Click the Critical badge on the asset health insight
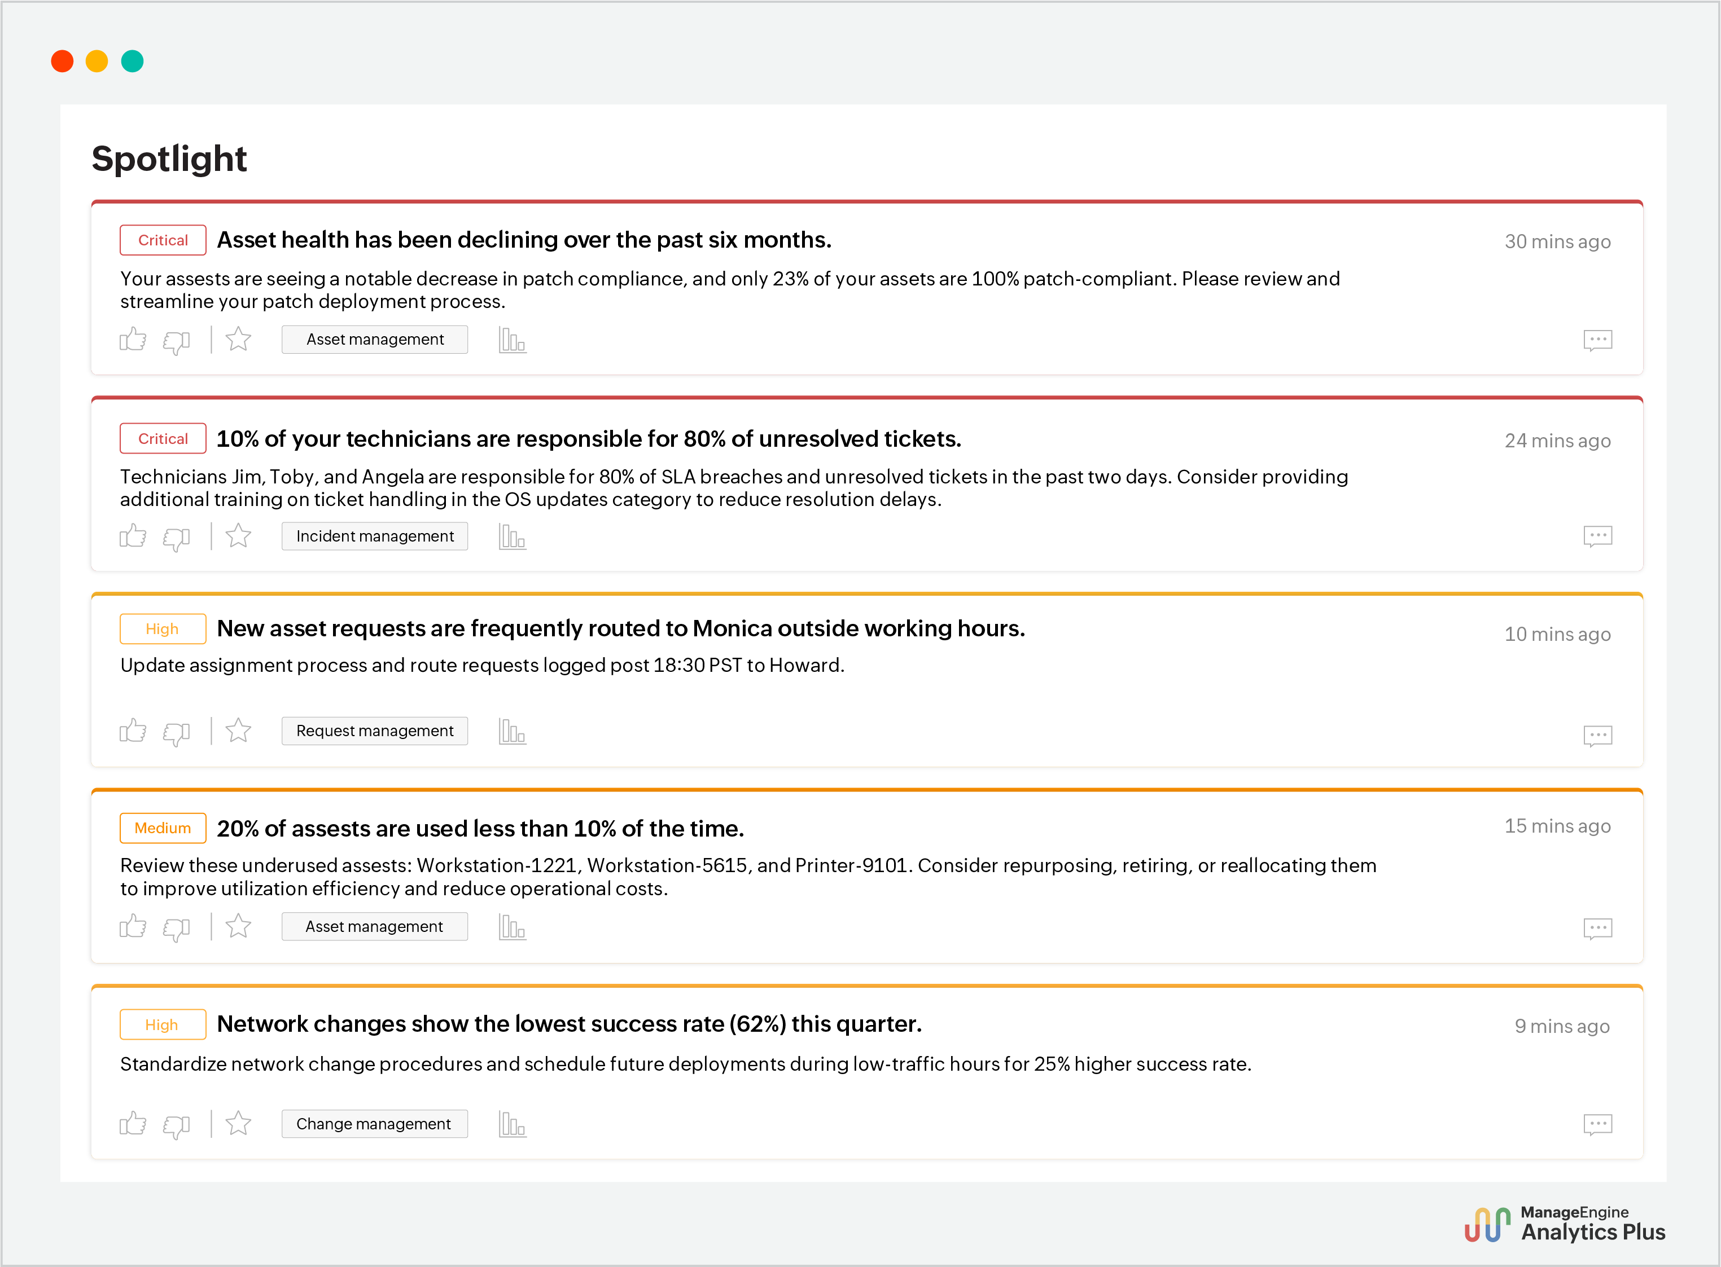 pos(163,239)
